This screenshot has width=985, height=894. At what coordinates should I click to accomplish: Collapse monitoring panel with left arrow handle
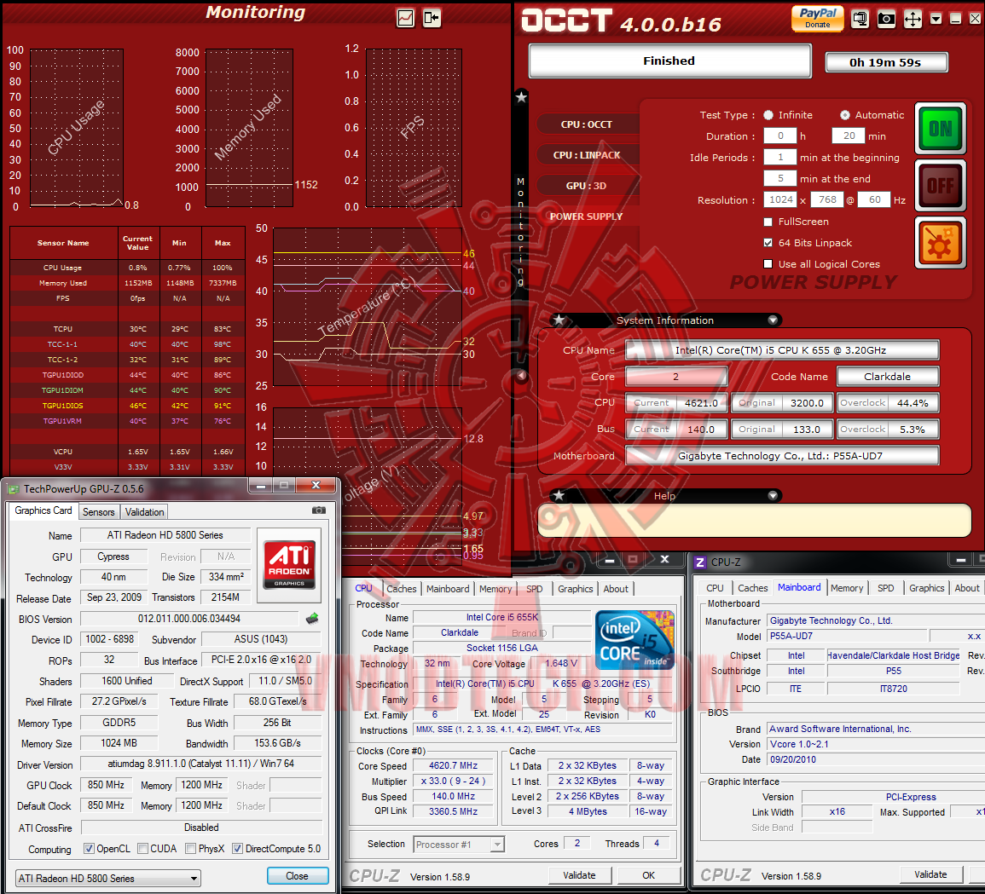point(521,376)
